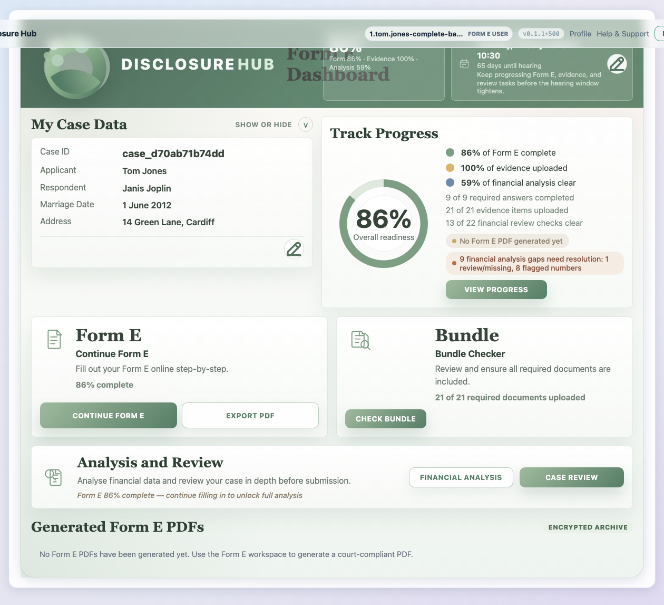Click '9 of 9 required answers completed'
Image resolution: width=664 pixels, height=605 pixels.
tap(510, 197)
